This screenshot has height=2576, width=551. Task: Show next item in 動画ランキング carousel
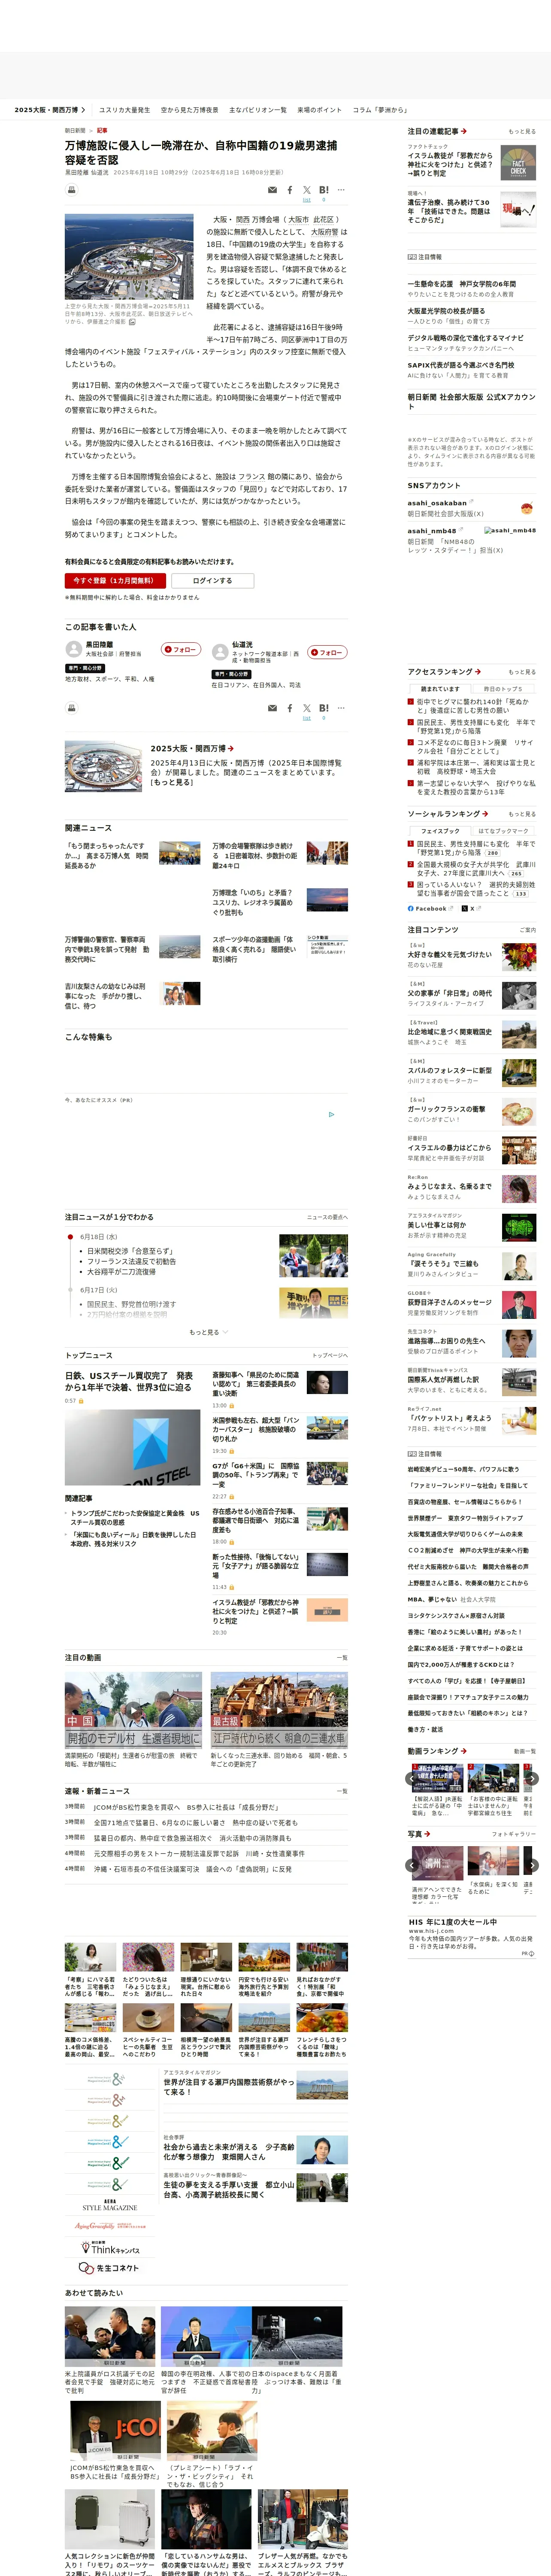[x=532, y=1779]
